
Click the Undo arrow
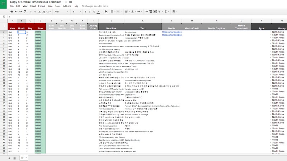(16, 12)
